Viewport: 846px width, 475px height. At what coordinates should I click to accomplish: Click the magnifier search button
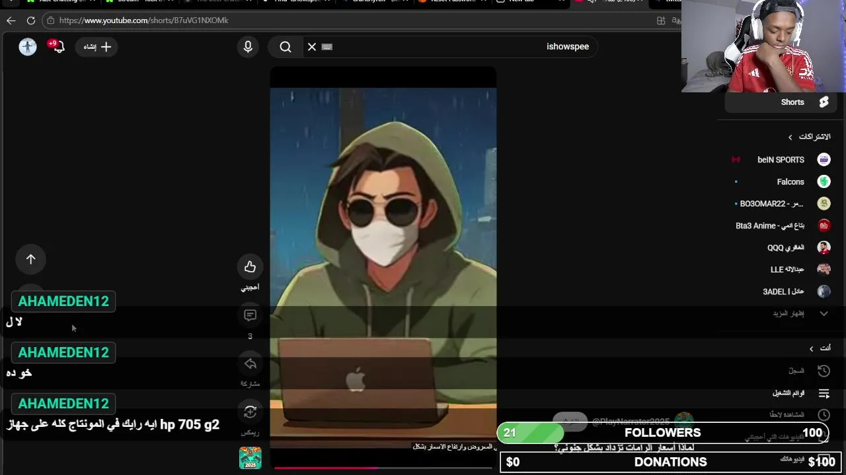click(x=286, y=47)
